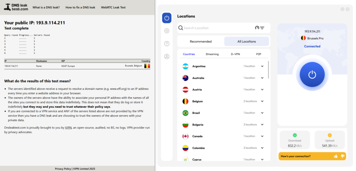This screenshot has width=356, height=171.
Task: Click the Australia flag icon
Action: pos(186,78)
